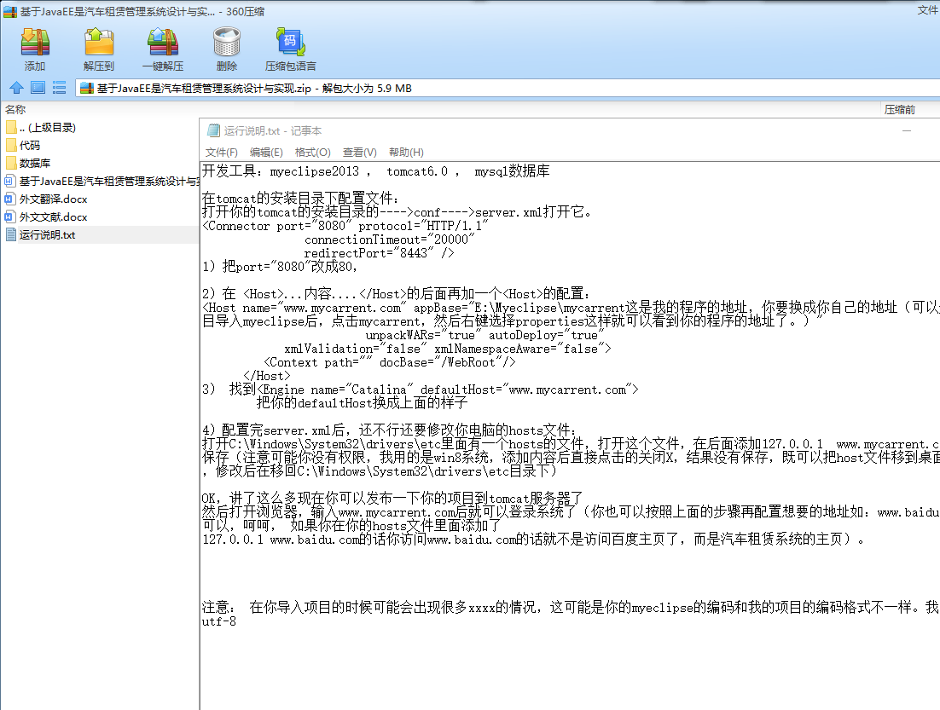Screen dimensions: 940x710
Task: Click inside the Notepad text area at 注意 line
Action: click(x=570, y=608)
